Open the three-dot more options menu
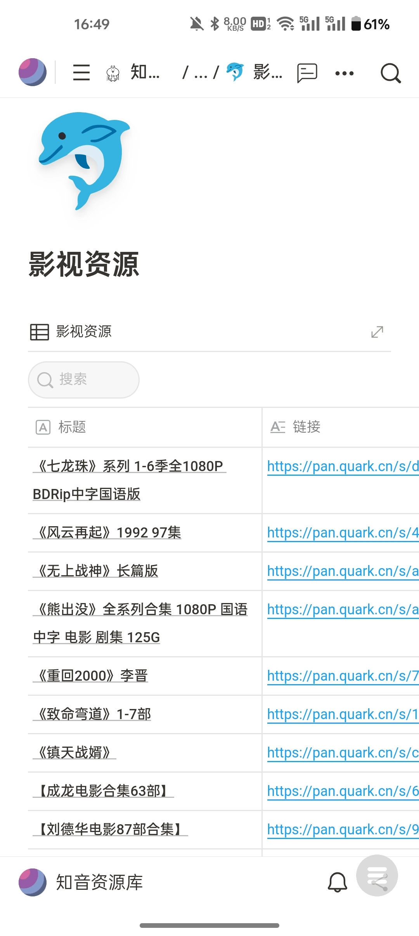Viewport: 419px width, 936px height. [345, 73]
